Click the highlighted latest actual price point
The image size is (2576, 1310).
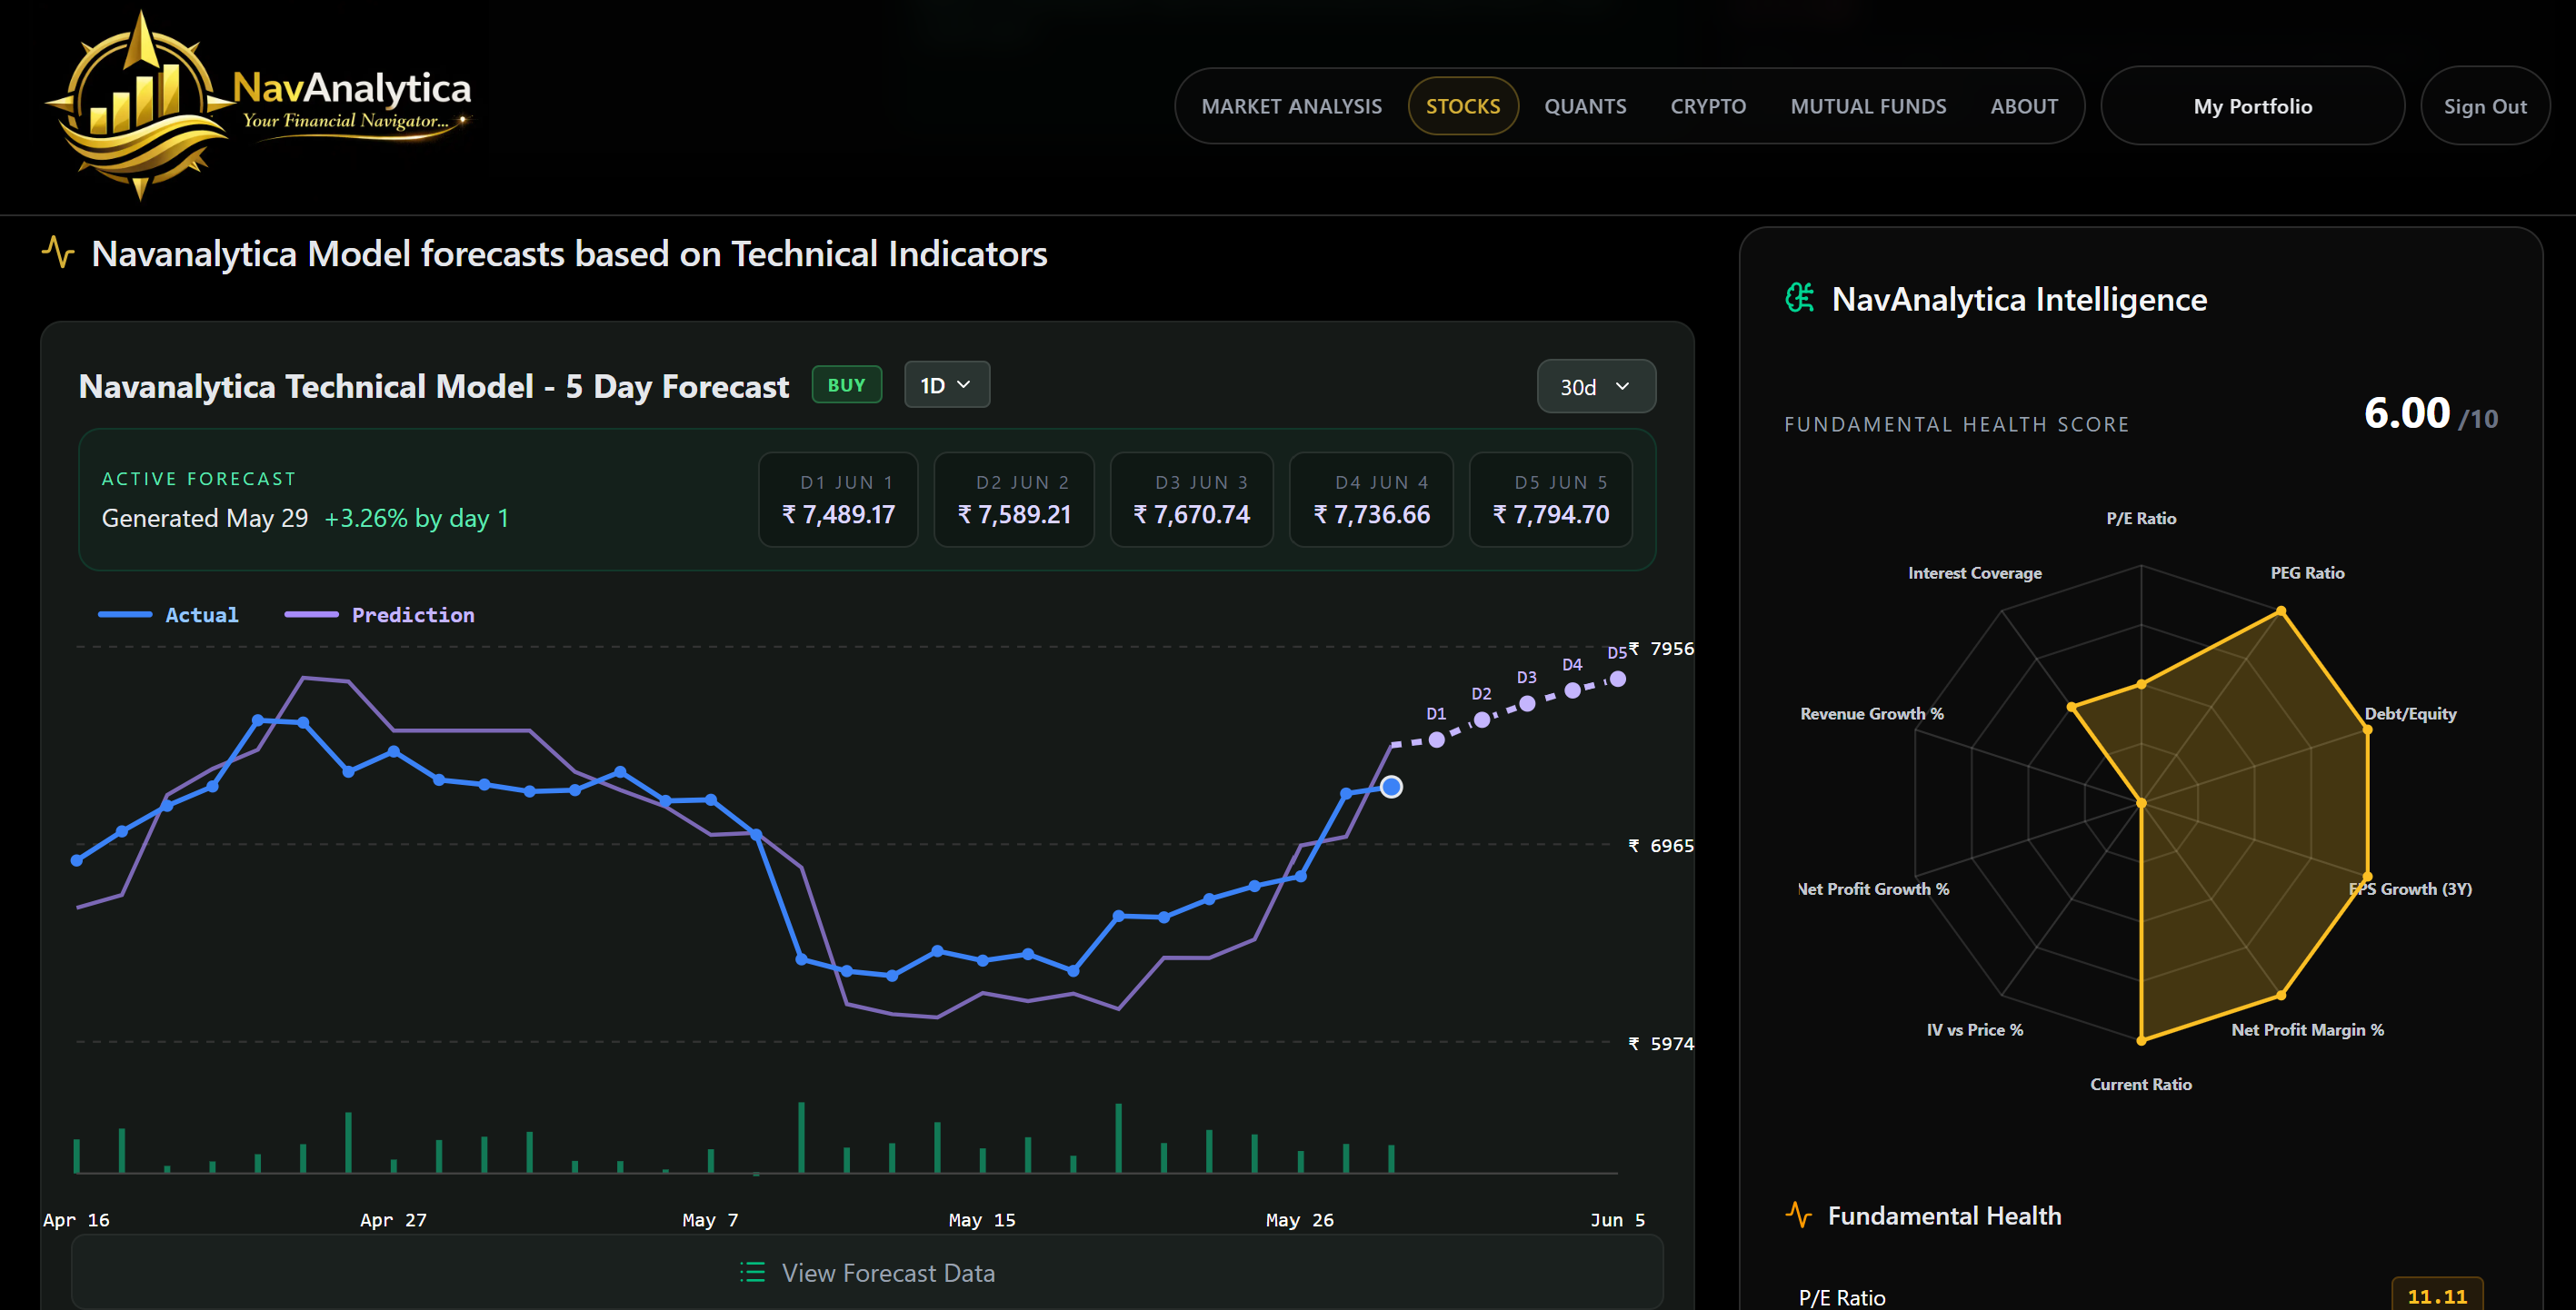pyautogui.click(x=1391, y=788)
